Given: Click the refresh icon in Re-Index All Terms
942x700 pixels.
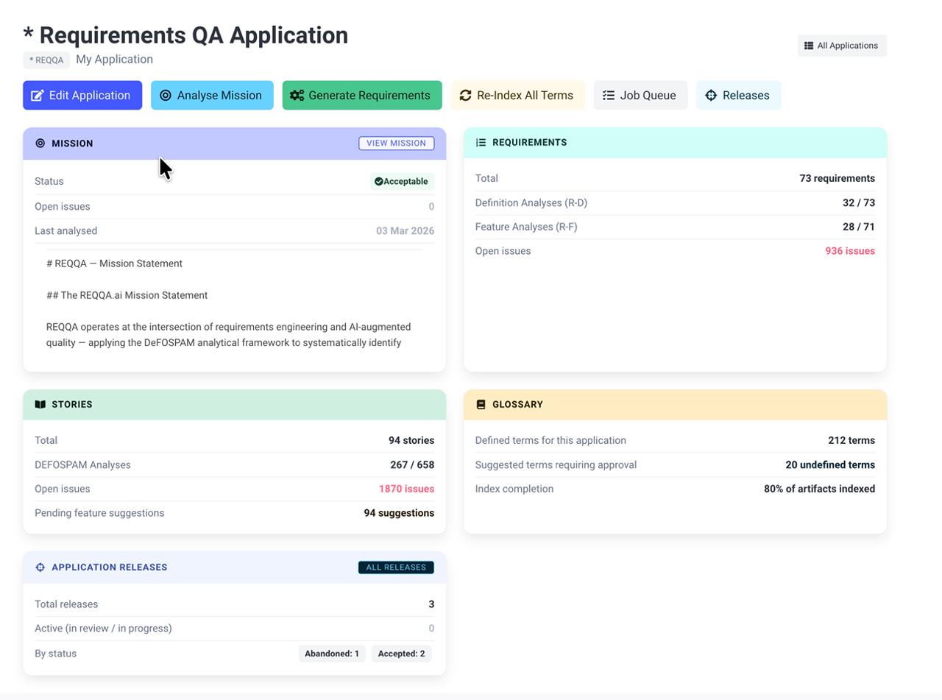Looking at the screenshot, I should [x=465, y=96].
